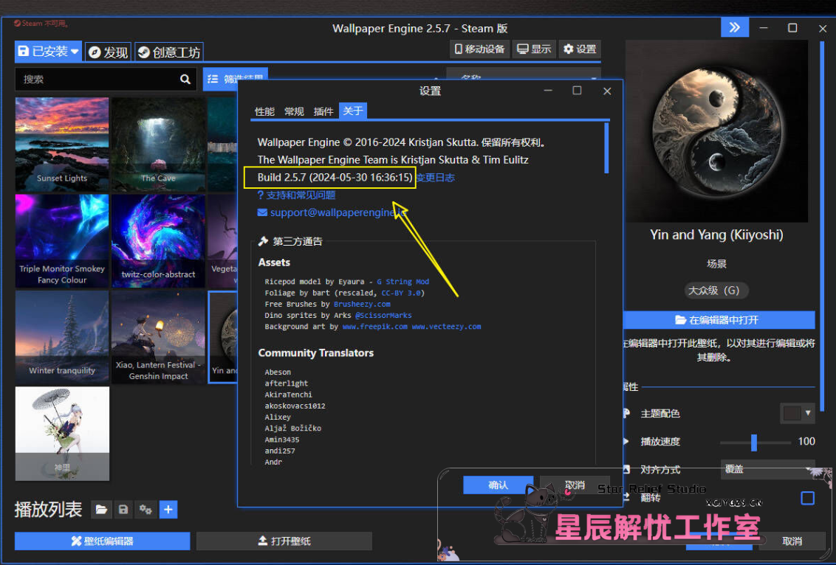This screenshot has height=565, width=836.
Task: Select the Winter tranquility wallpaper
Action: tap(62, 337)
